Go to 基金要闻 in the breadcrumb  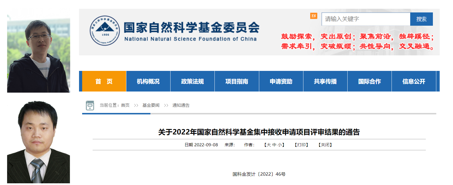(151, 105)
